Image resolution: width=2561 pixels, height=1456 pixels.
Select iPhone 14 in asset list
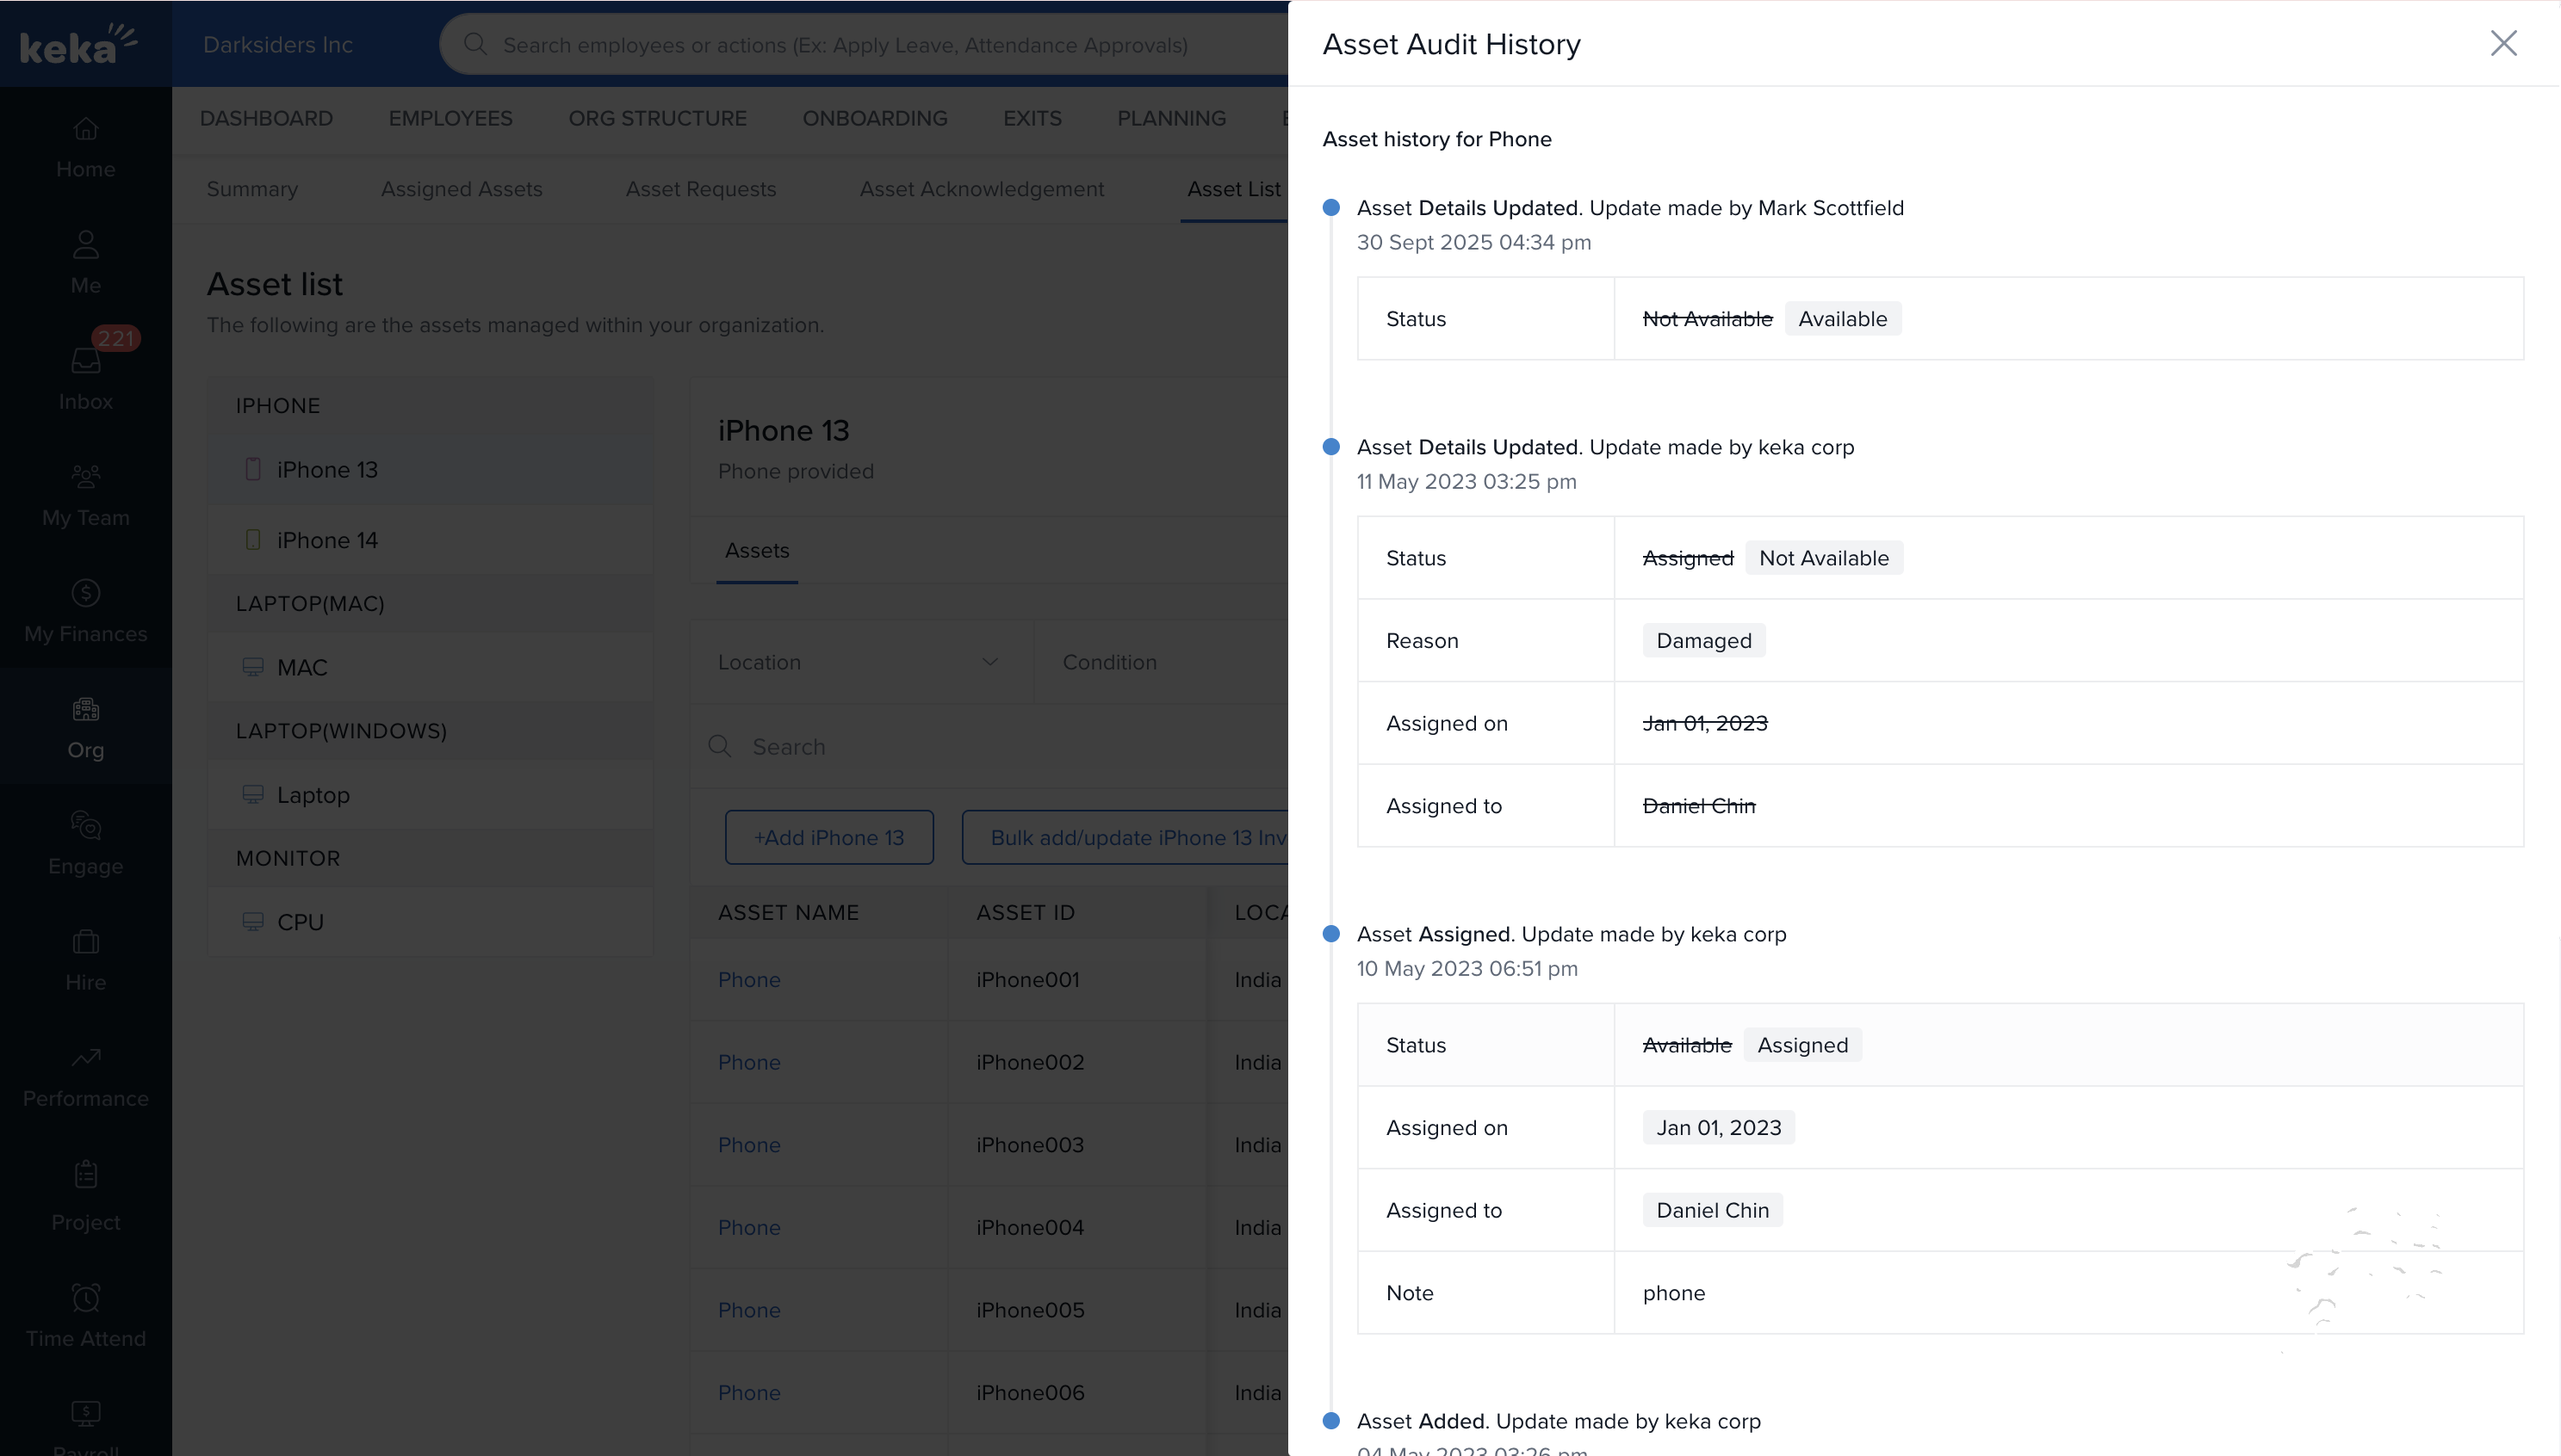[327, 540]
